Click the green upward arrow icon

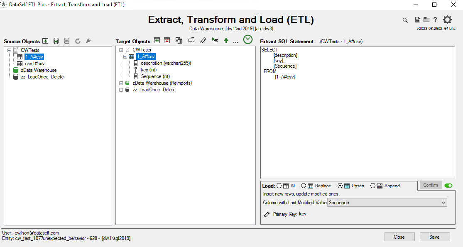pyautogui.click(x=226, y=41)
